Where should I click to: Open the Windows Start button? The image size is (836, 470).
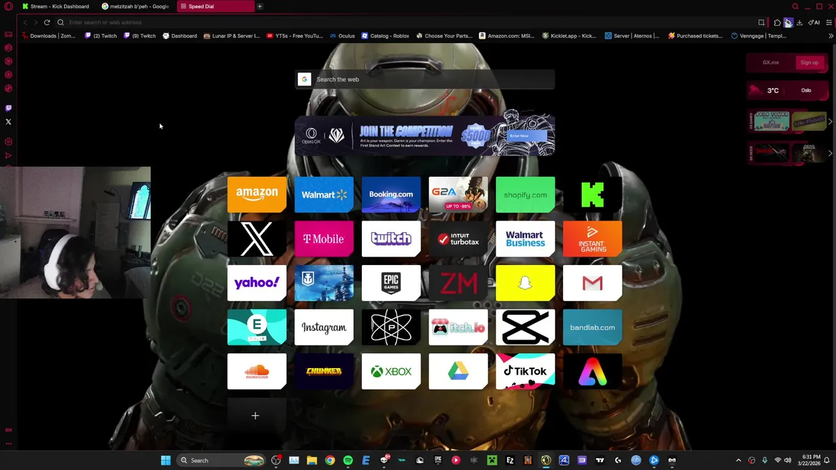click(x=166, y=460)
